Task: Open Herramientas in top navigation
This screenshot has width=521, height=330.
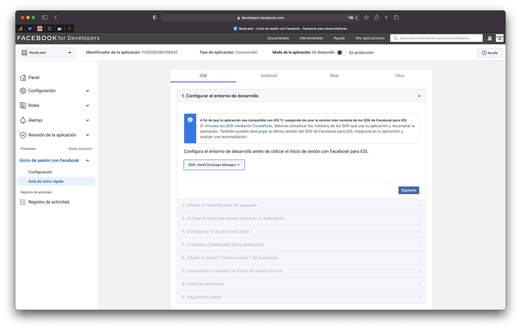Action: coord(311,38)
